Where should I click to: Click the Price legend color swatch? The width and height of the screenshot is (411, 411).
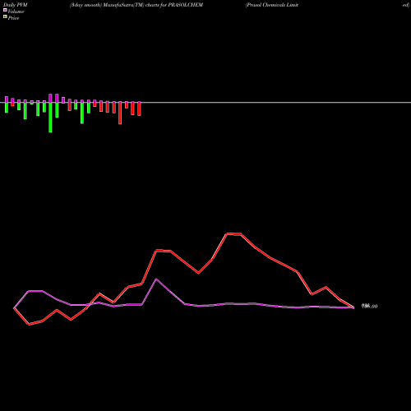5,16
